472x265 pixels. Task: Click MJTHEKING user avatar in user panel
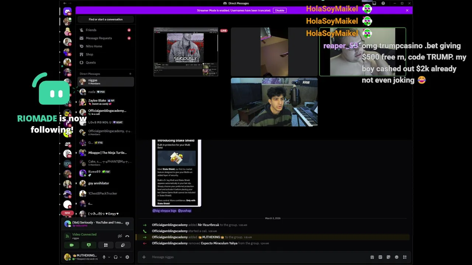67,257
